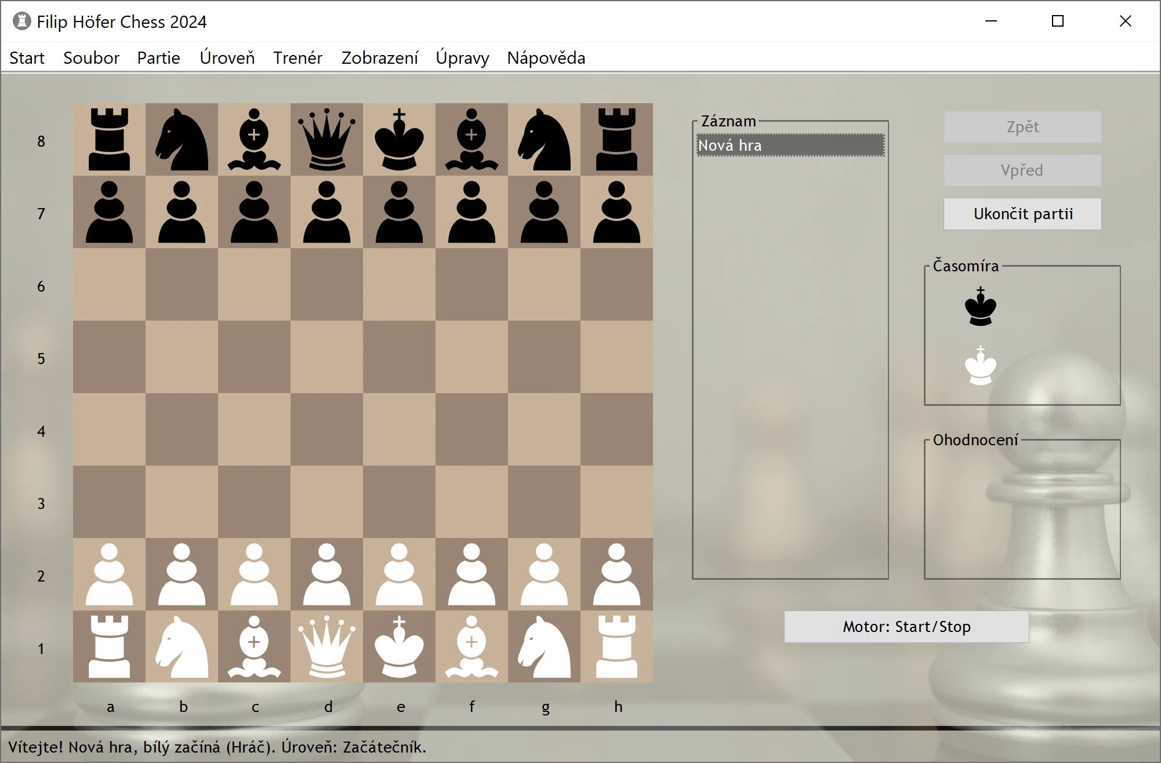
Task: Select the white king on e1
Action: pyautogui.click(x=399, y=646)
